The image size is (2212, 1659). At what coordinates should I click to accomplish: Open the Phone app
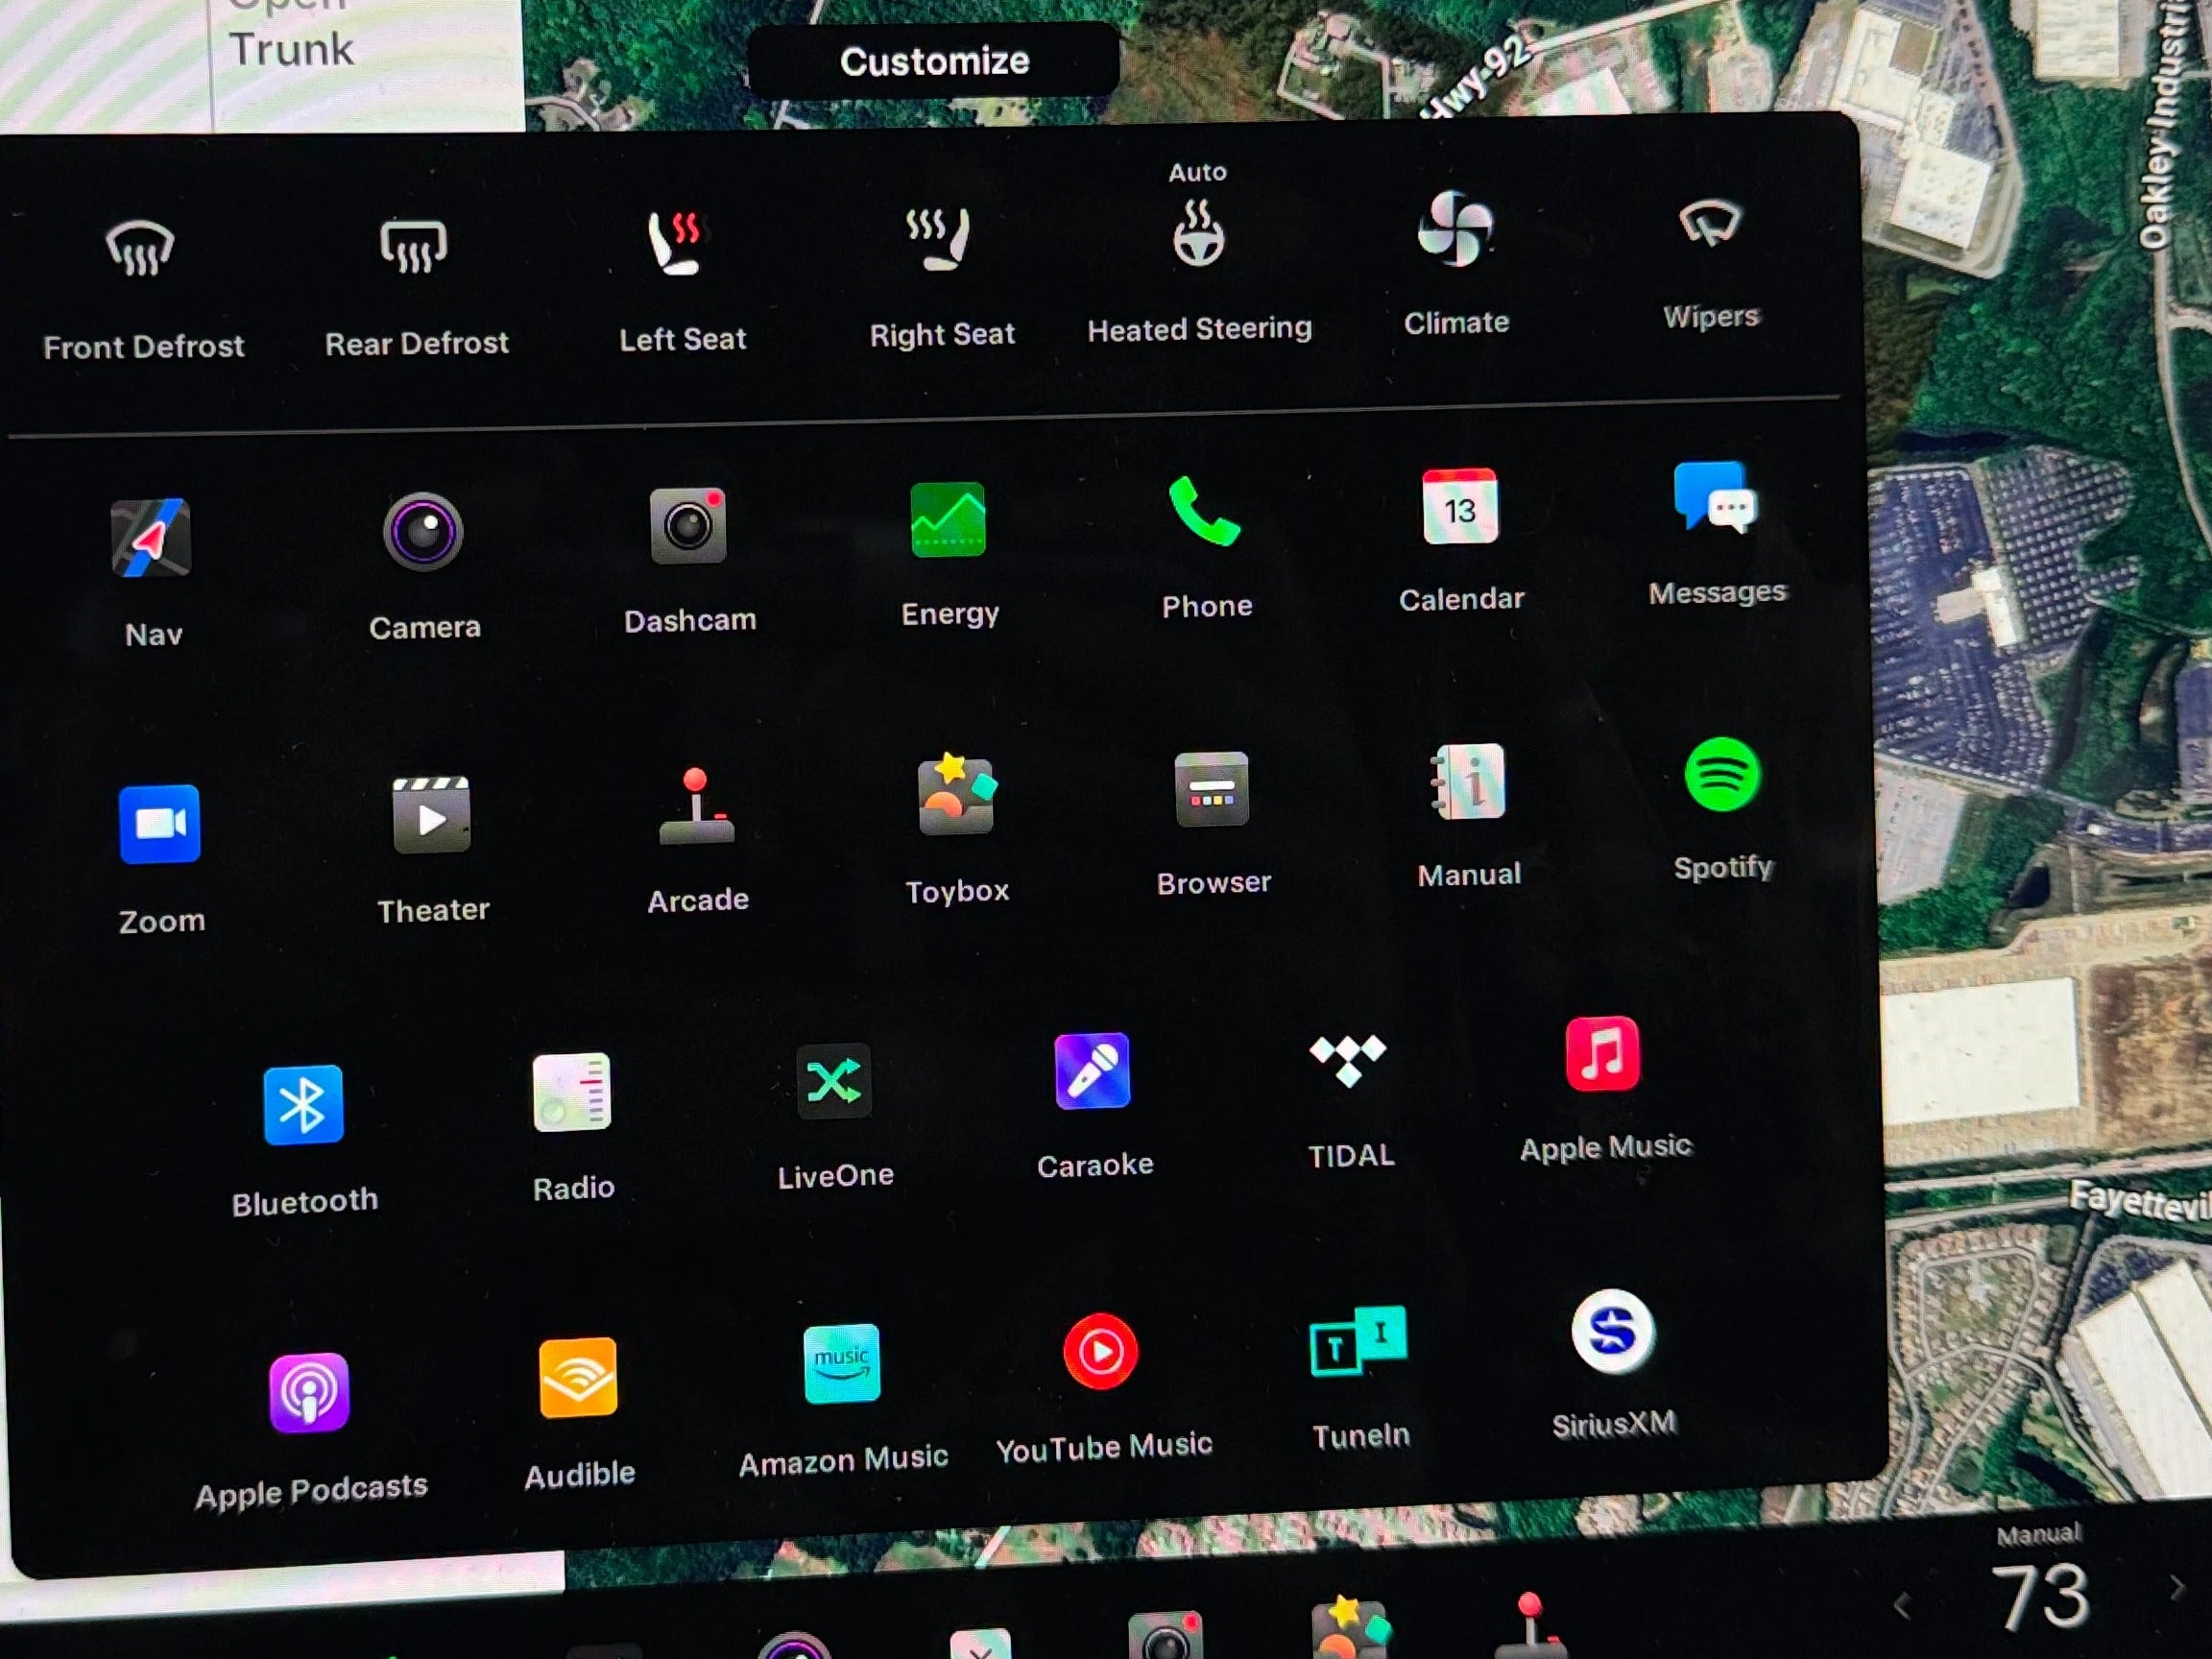1205,512
